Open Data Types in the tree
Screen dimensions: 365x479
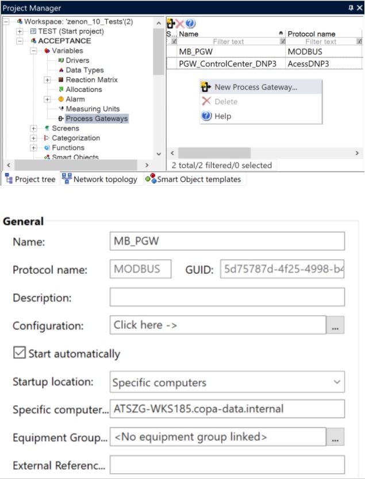(83, 70)
